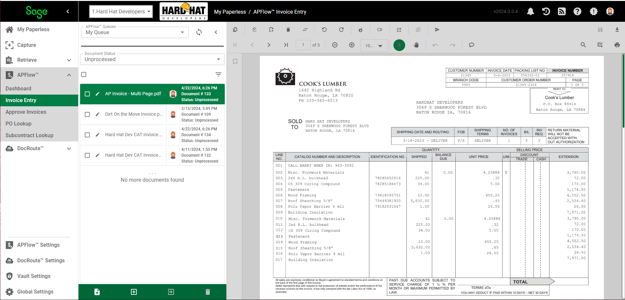Zoom in on the document
Screen dimensions: 625x300
pyautogui.click(x=352, y=45)
